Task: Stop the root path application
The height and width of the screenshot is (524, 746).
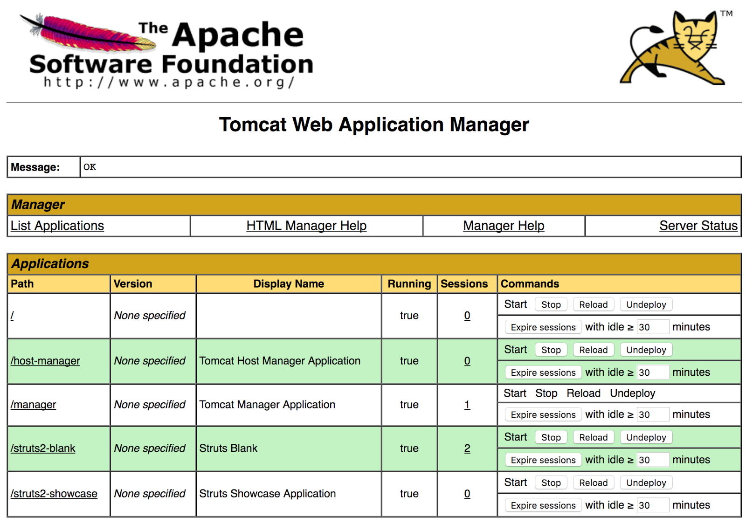Action: click(551, 304)
